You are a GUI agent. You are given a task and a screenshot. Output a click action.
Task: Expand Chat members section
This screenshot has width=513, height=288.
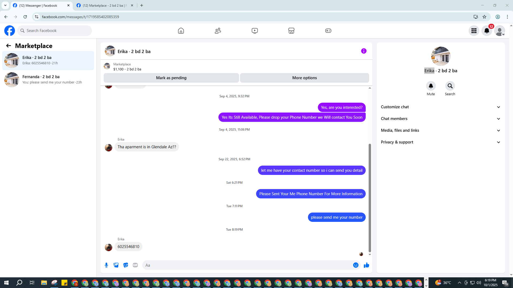pos(441,119)
